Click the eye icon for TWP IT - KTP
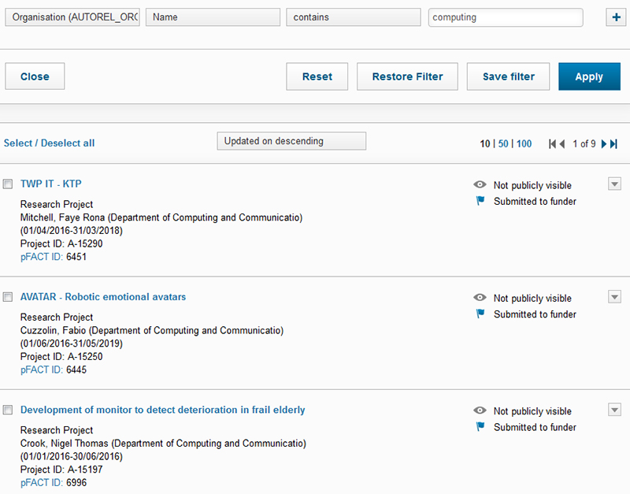 coord(480,185)
